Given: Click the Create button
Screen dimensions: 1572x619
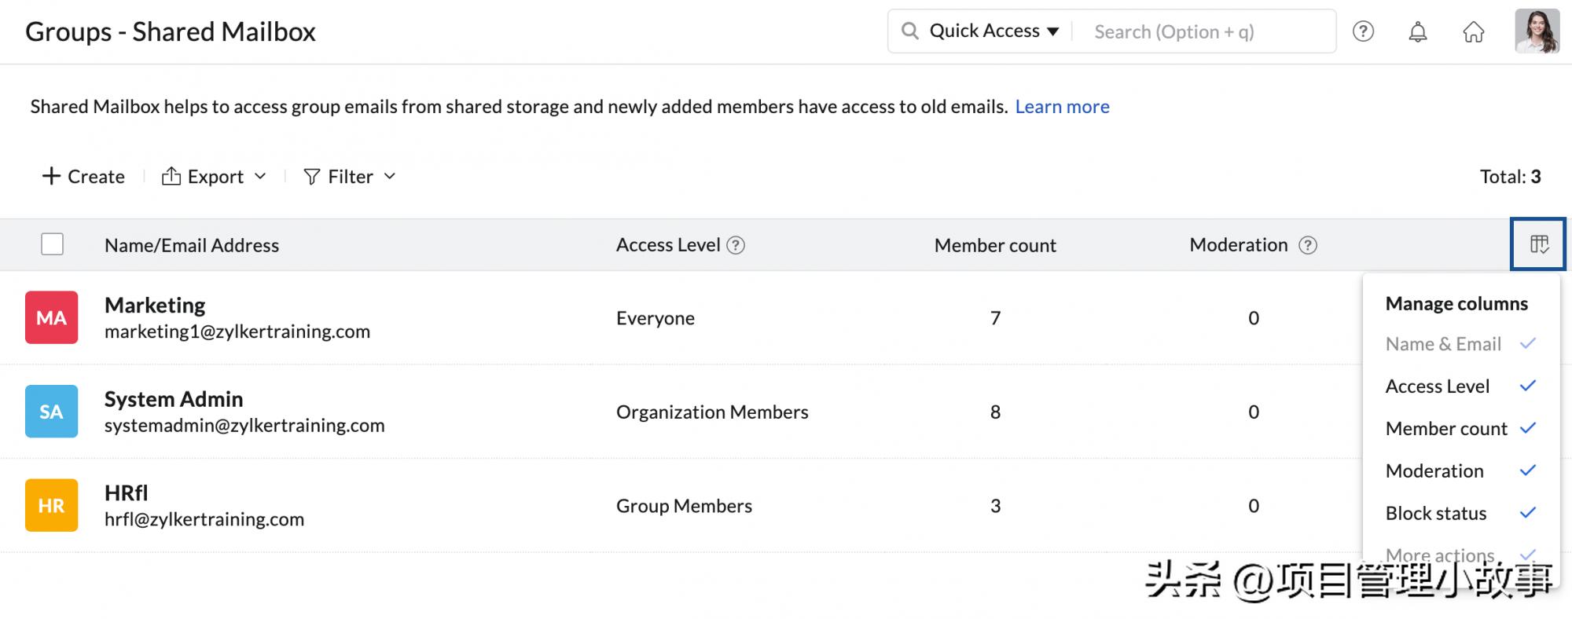Looking at the screenshot, I should (x=83, y=177).
